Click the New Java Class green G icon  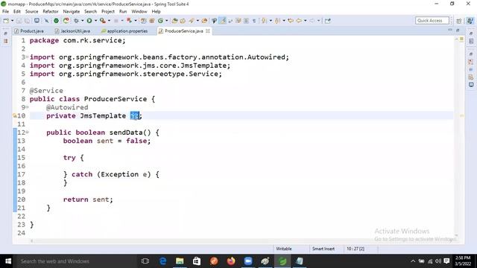(x=160, y=21)
